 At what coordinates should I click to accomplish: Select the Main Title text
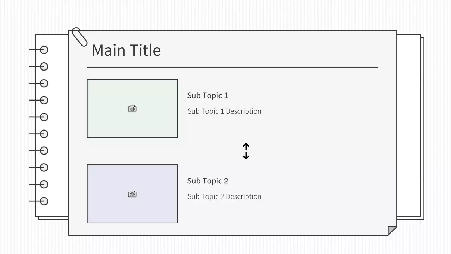126,50
